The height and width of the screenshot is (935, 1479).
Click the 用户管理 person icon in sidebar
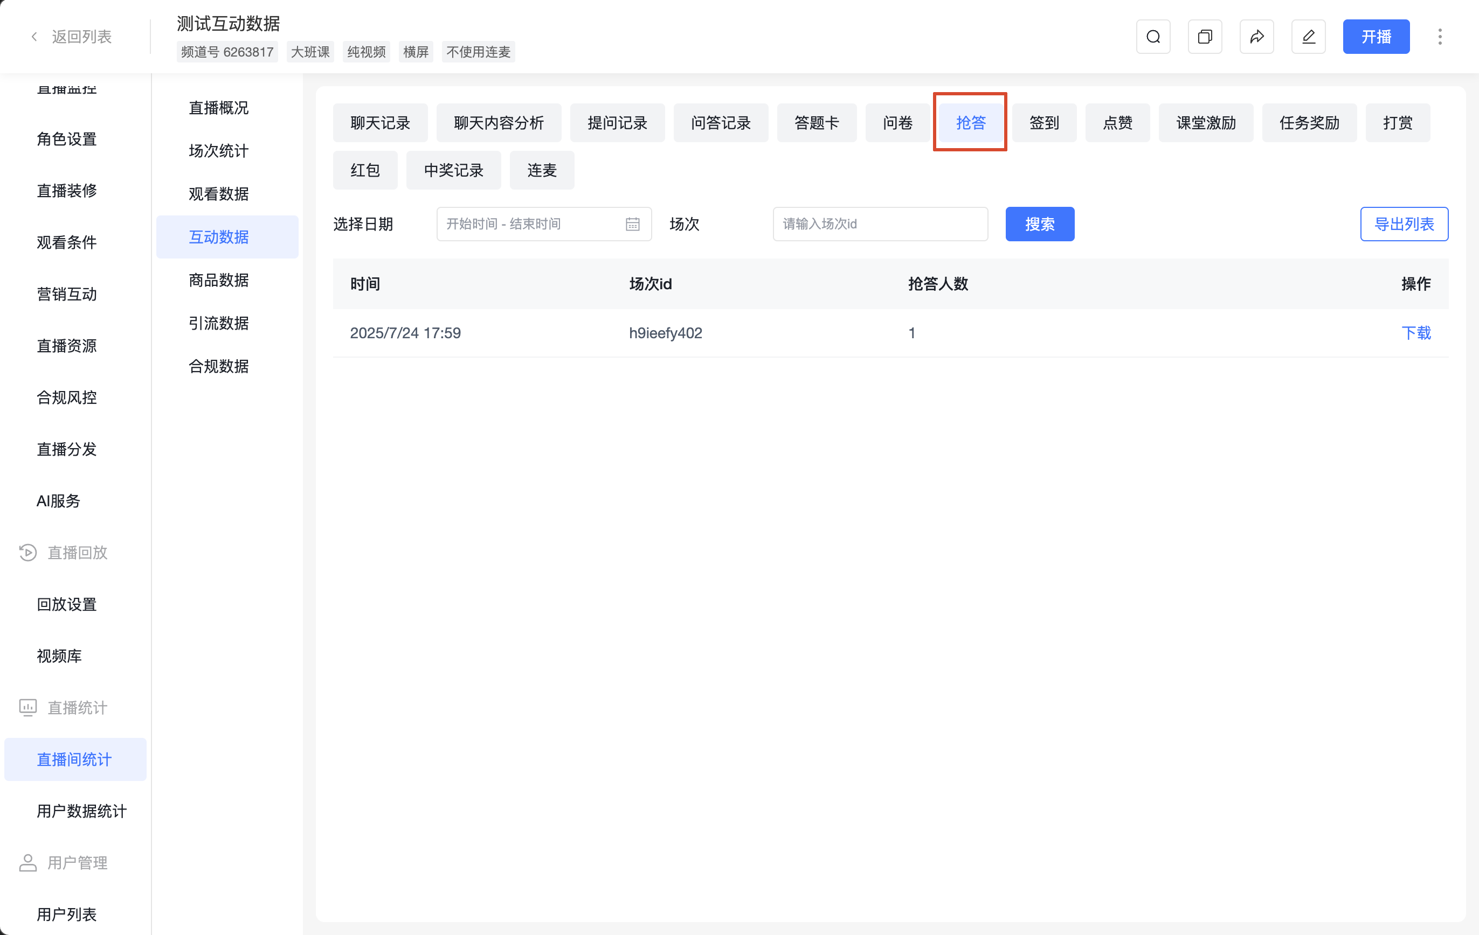coord(27,862)
